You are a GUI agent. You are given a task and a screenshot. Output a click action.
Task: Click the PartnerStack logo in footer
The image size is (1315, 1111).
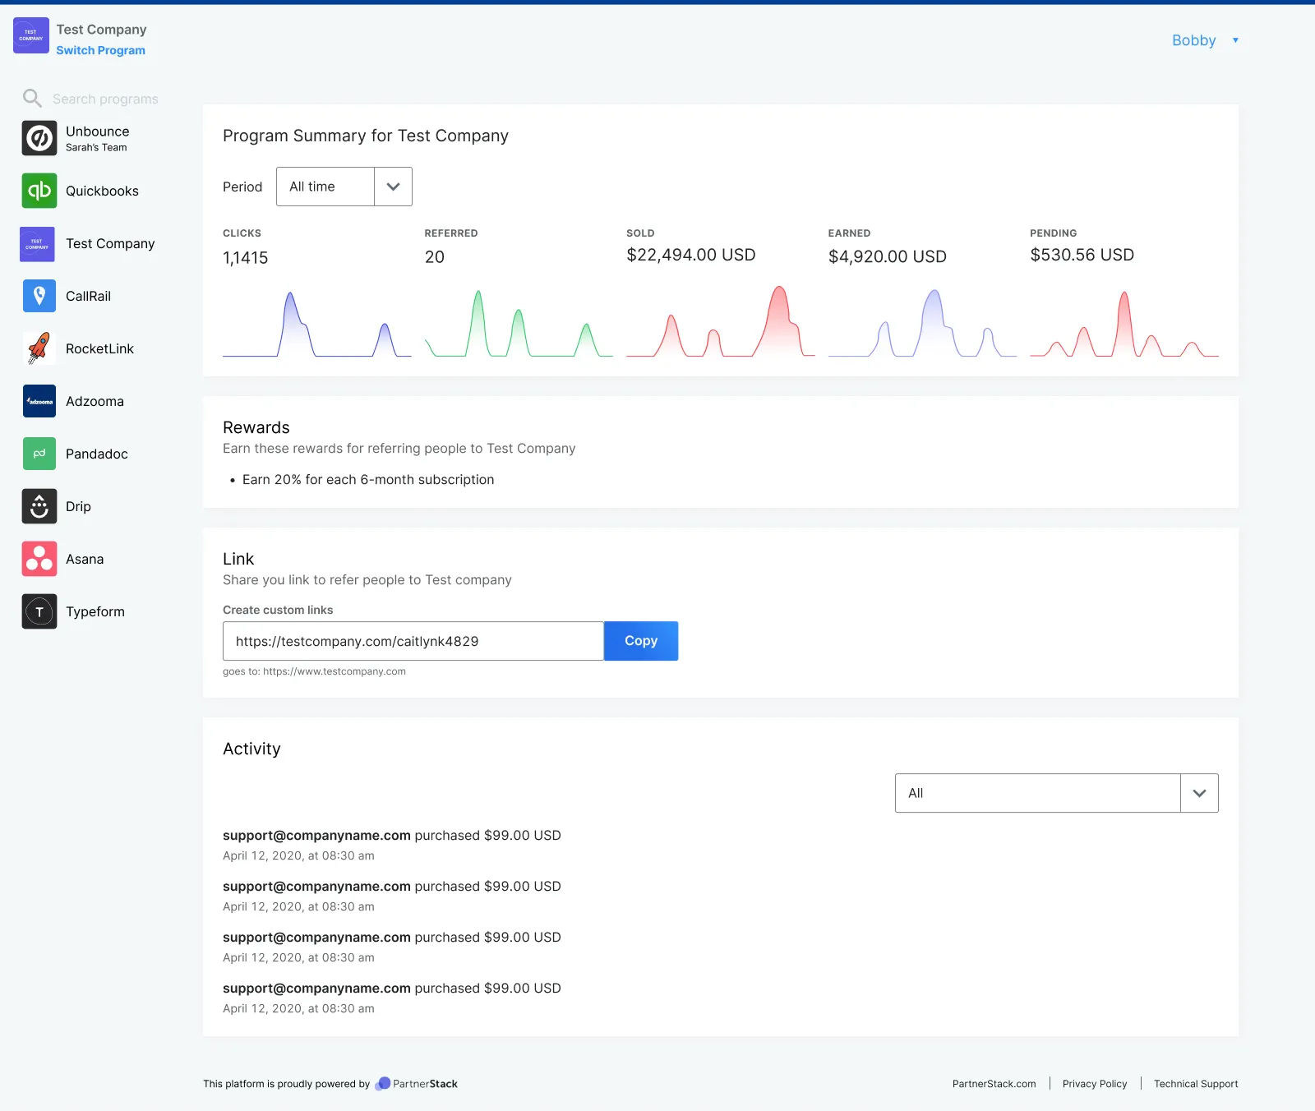coord(416,1084)
